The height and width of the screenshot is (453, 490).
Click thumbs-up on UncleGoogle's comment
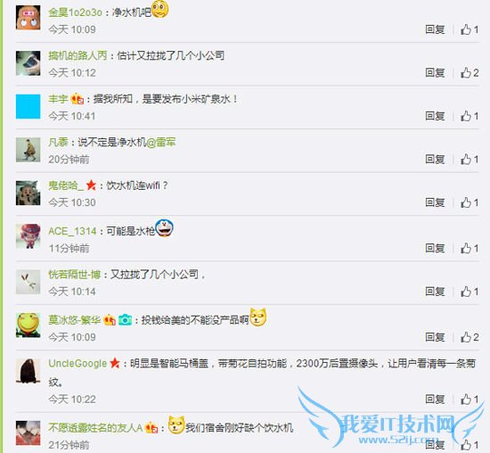469,399
